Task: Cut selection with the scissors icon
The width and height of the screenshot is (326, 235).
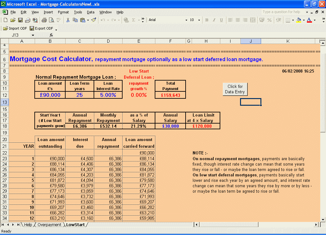Action: (68, 20)
